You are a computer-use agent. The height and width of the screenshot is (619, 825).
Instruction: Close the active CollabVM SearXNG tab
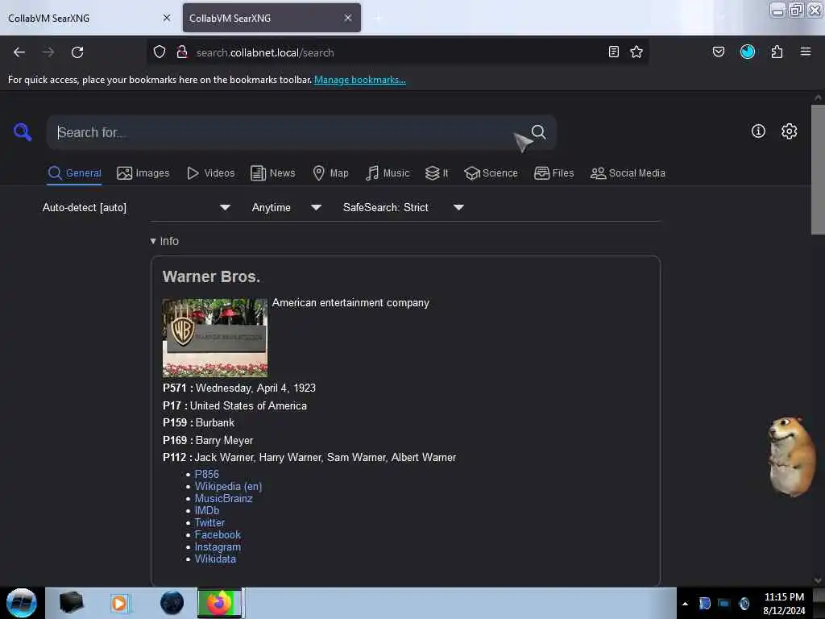[348, 18]
